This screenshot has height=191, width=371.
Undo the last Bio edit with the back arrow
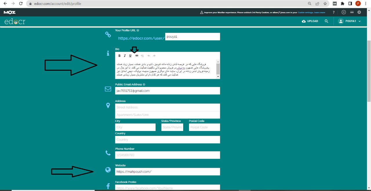pyautogui.click(x=148, y=56)
